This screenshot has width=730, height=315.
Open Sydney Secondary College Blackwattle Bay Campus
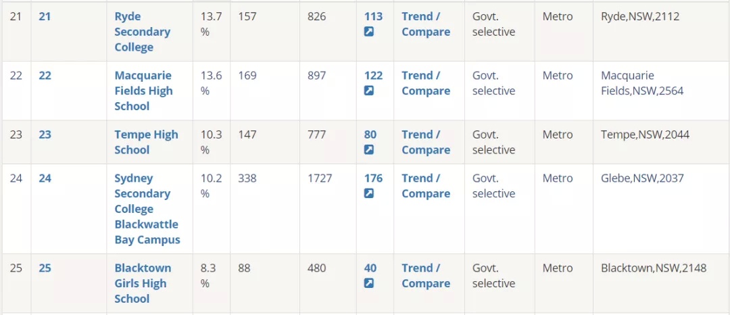(x=147, y=209)
